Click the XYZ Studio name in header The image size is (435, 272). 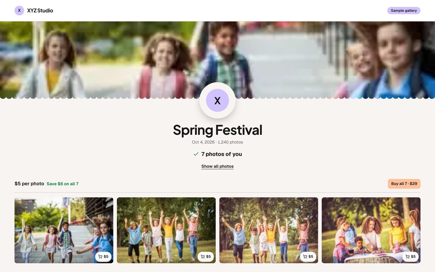pos(40,11)
